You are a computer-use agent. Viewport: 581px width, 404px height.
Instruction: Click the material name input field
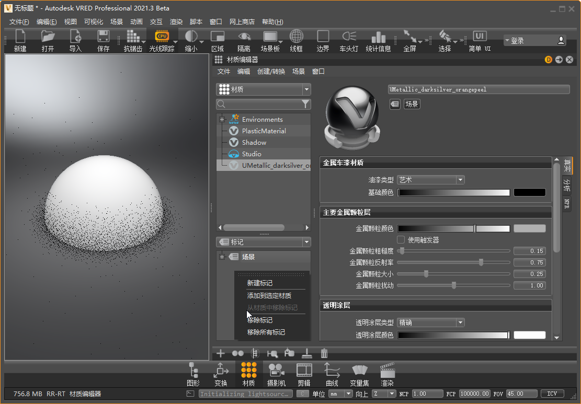click(479, 89)
